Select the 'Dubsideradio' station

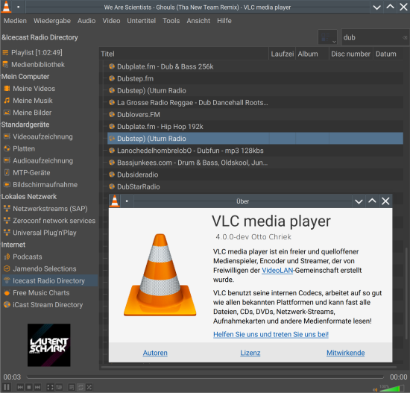255,175
